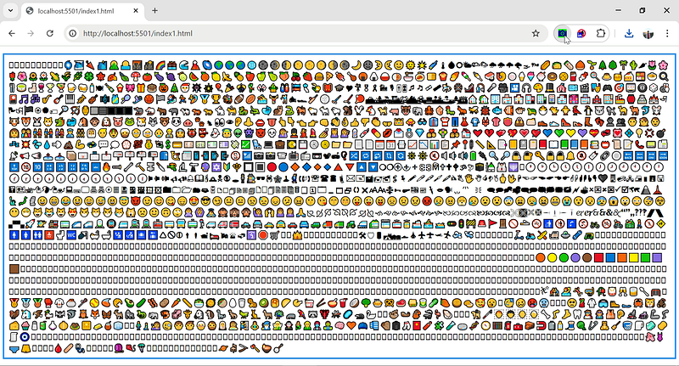Click the rainbow emoji

(160, 65)
